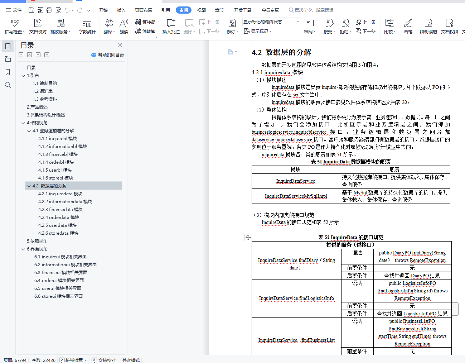
Task: Collapse the 4.结构视角 outline chevron
Action: tap(23, 123)
